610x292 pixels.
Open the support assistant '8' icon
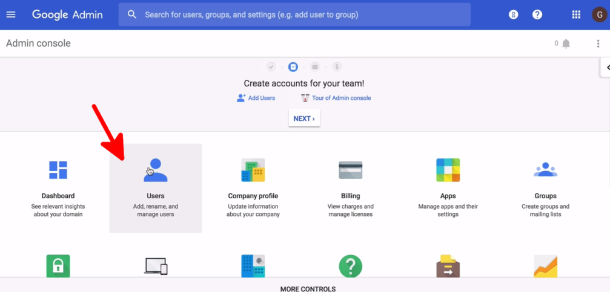coord(514,15)
